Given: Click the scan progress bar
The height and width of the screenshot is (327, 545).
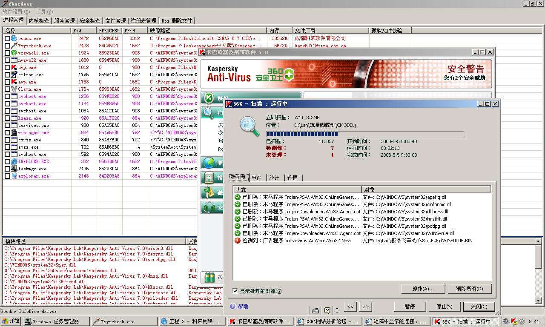Looking at the screenshot, I should click(364, 134).
